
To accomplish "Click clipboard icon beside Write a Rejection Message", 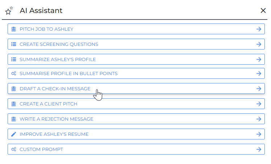I will (14, 119).
